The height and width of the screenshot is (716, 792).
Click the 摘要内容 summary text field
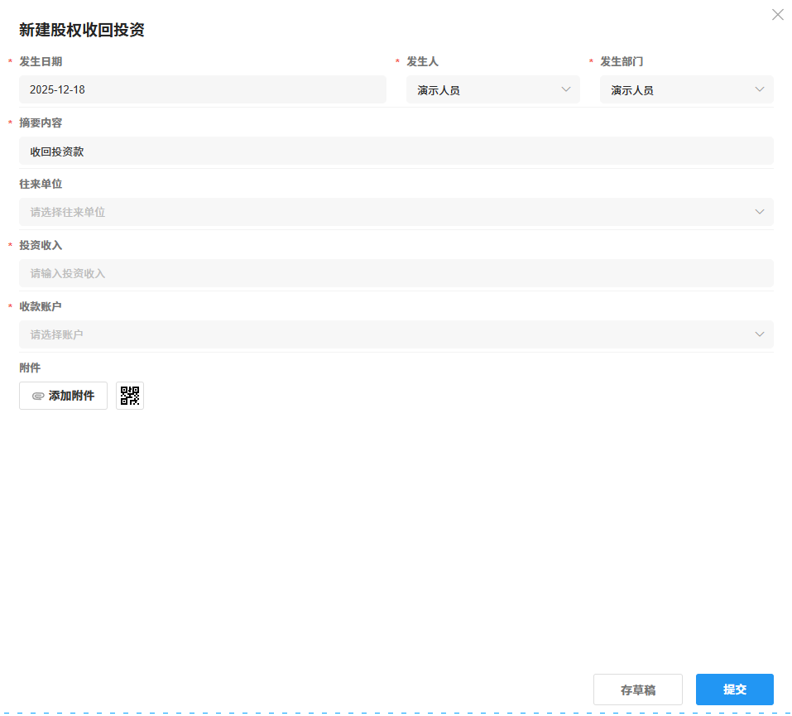[x=396, y=150]
